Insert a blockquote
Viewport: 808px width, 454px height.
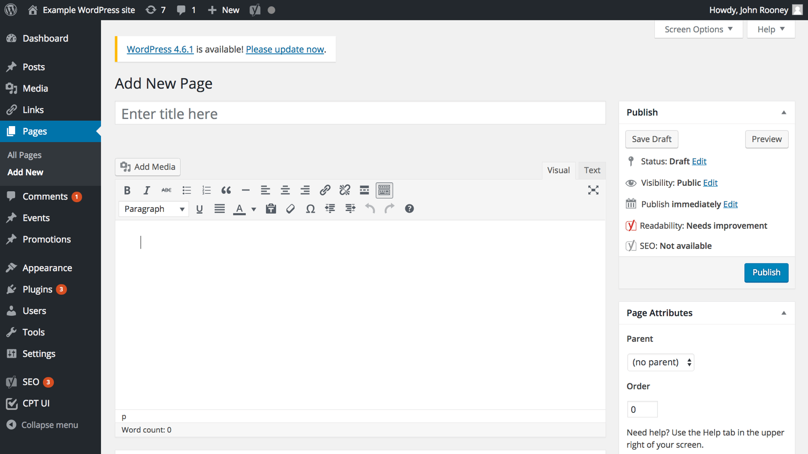226,190
